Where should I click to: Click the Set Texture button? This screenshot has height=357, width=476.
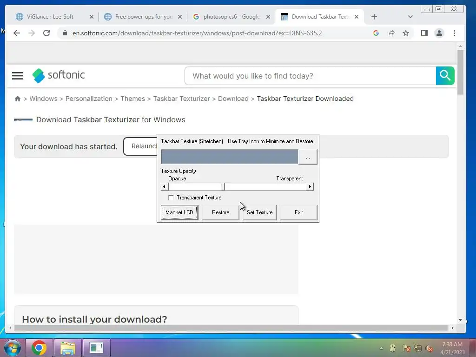259,212
